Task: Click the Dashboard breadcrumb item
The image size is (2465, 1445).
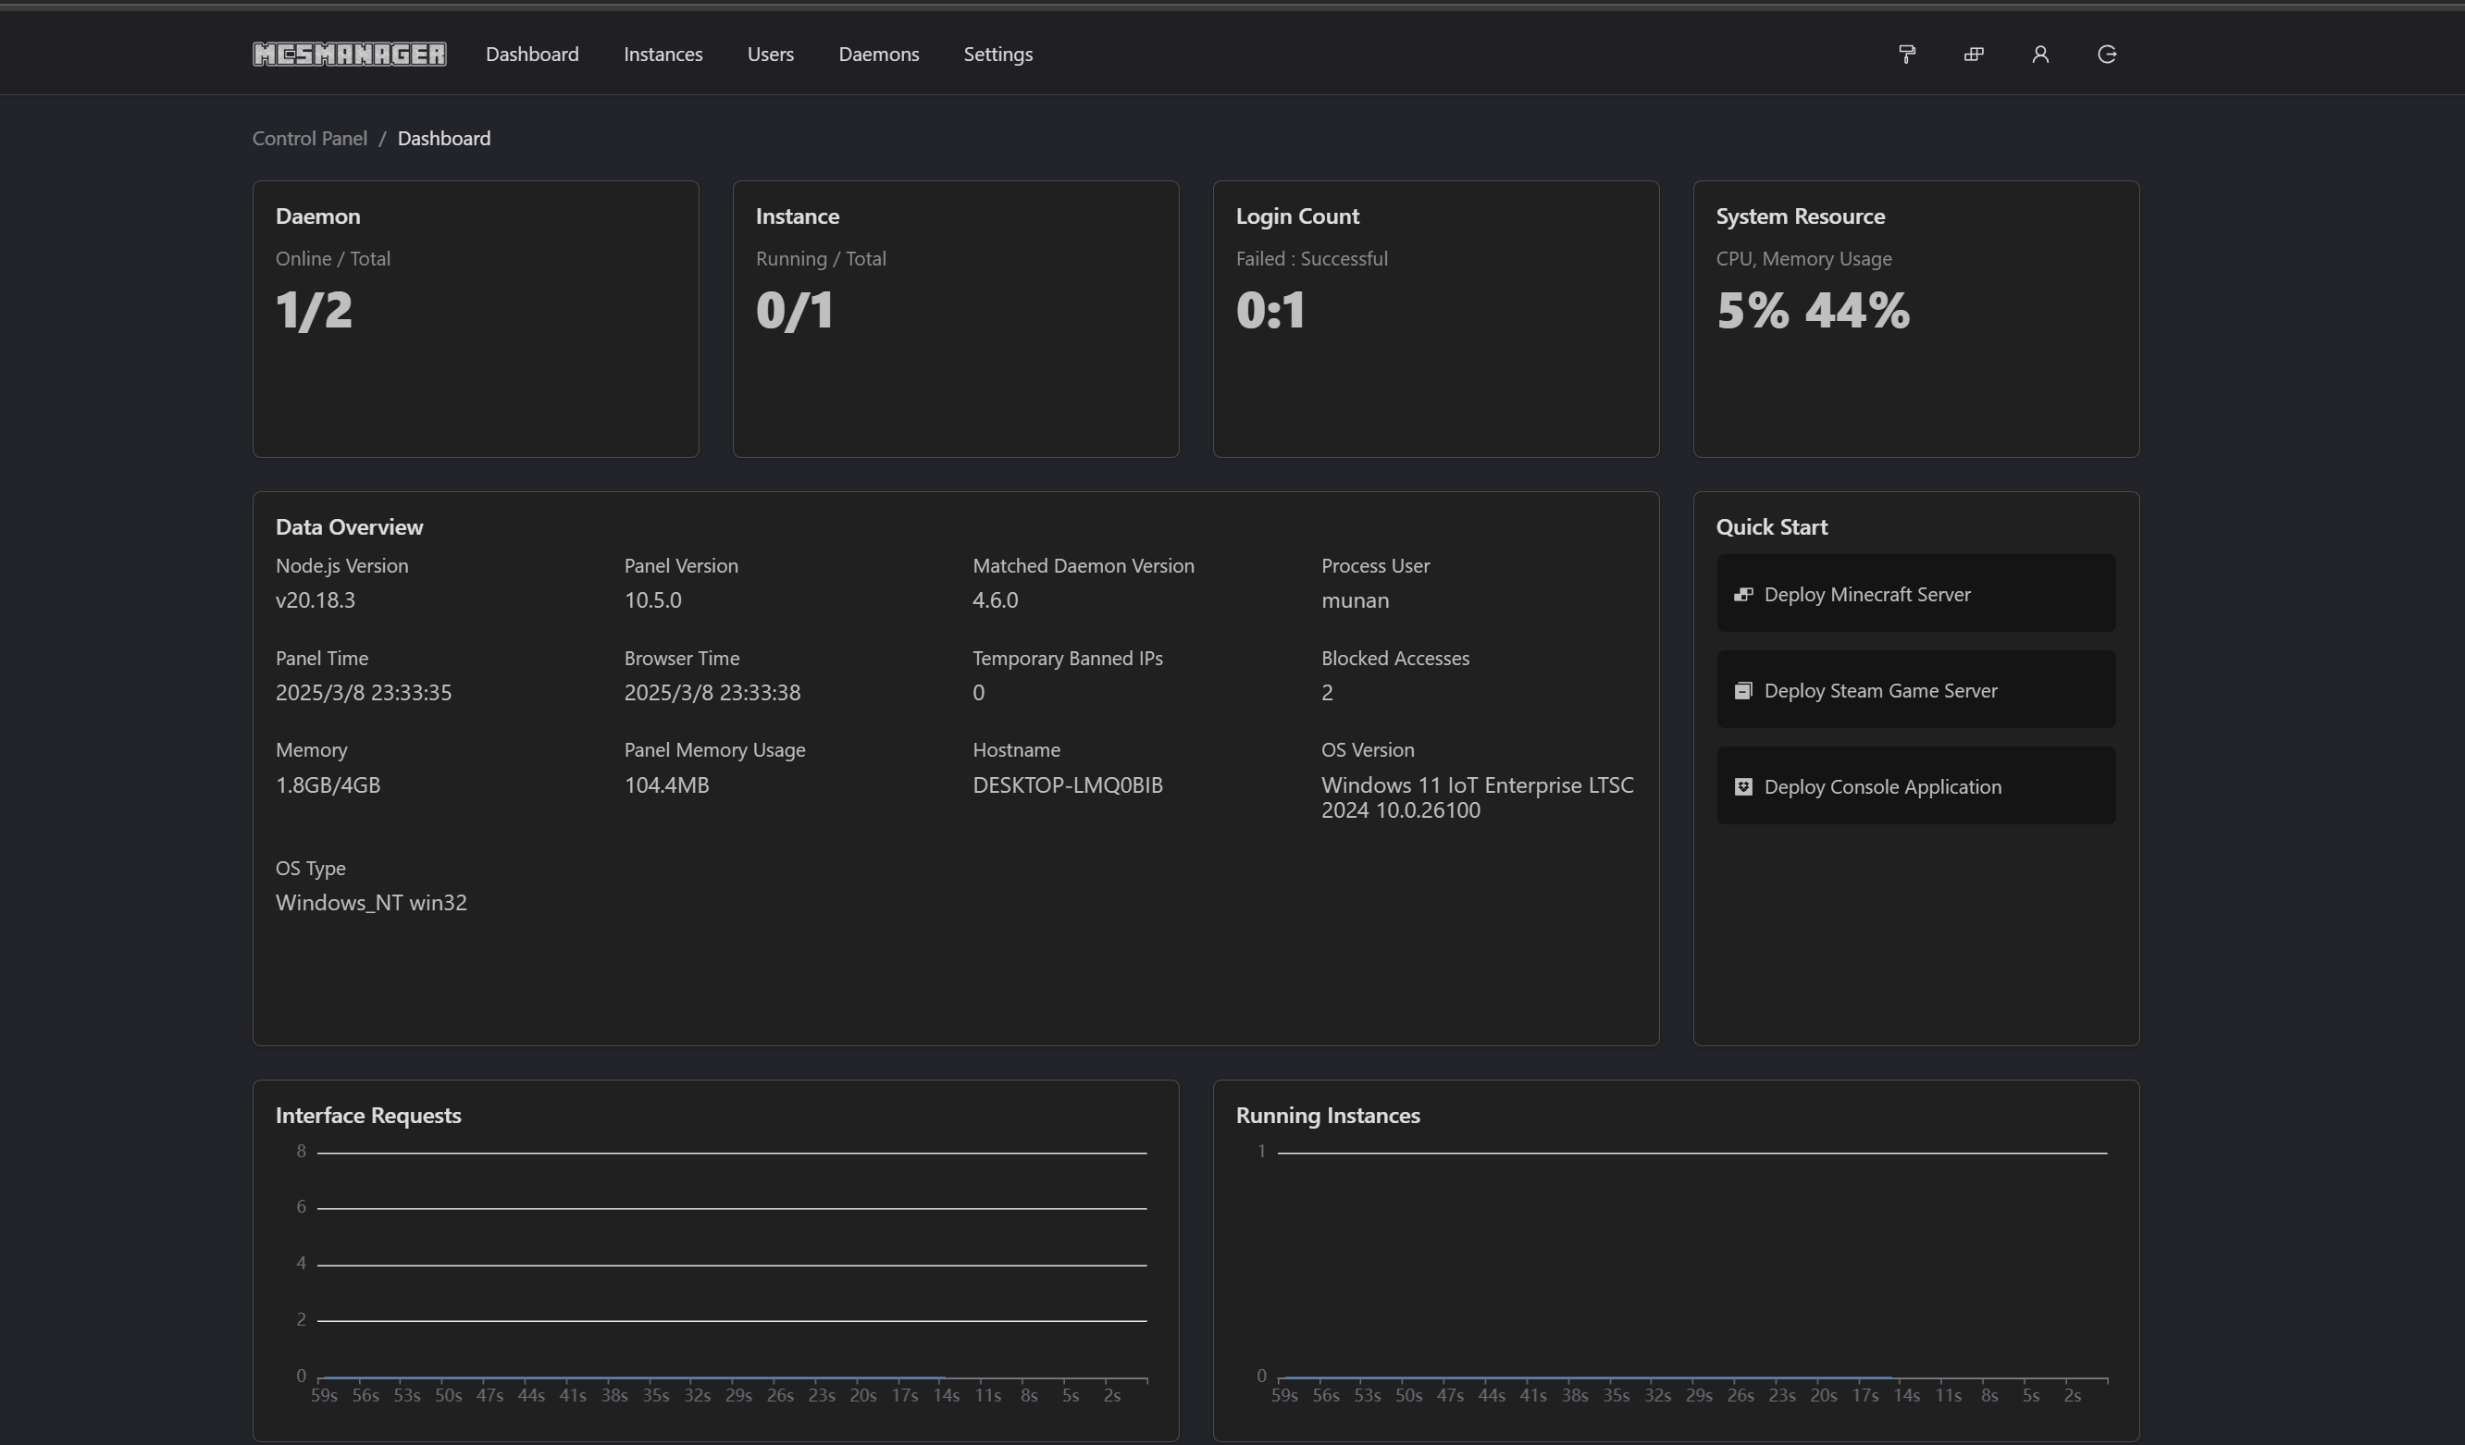Action: pyautogui.click(x=444, y=138)
